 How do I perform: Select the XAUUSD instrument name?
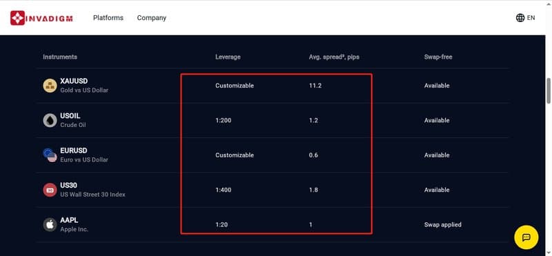coord(74,81)
